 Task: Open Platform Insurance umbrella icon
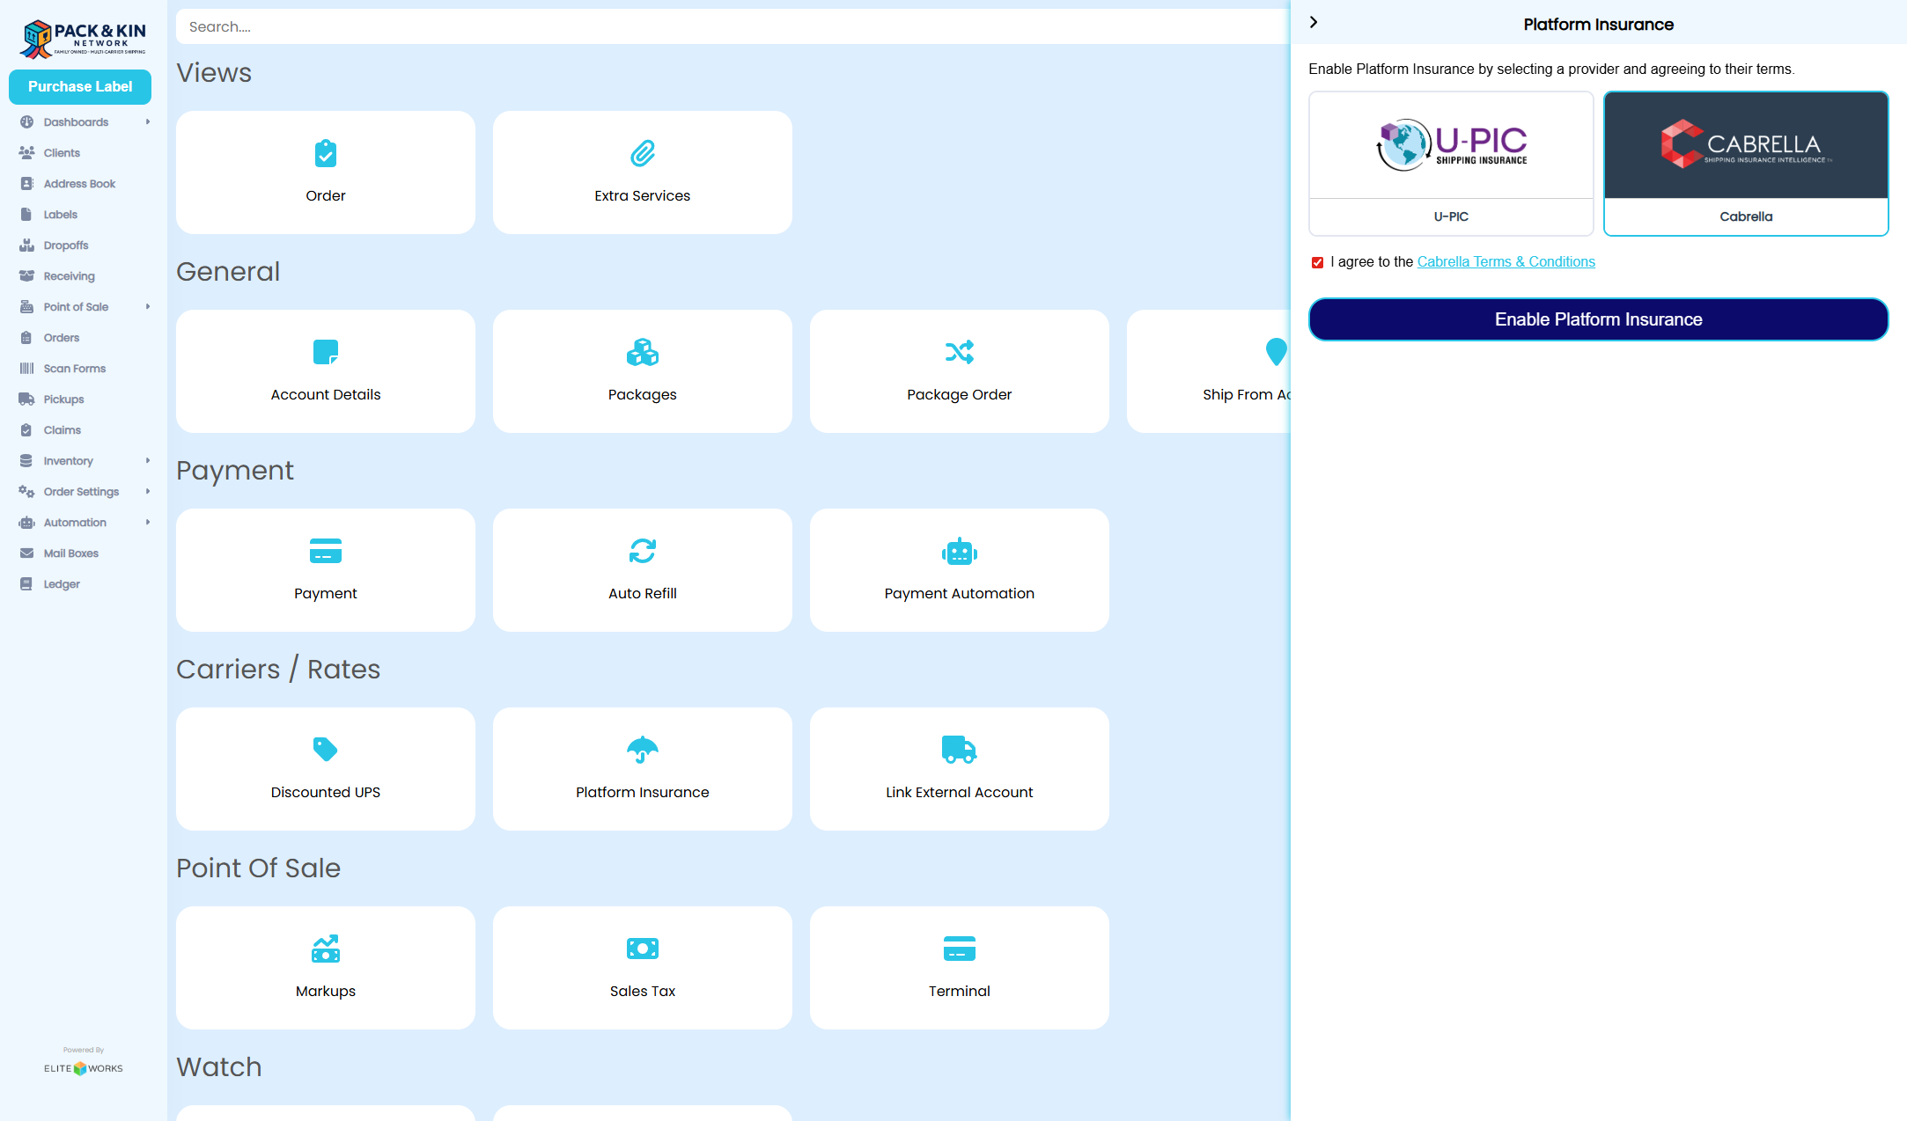(x=643, y=750)
